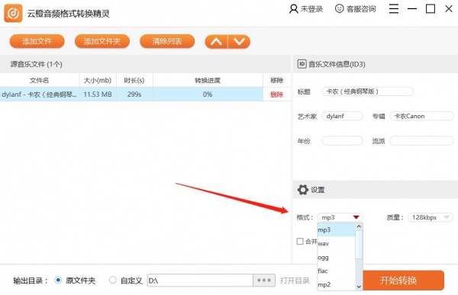Click the 移除 column header
The width and height of the screenshot is (458, 295).
[276, 80]
